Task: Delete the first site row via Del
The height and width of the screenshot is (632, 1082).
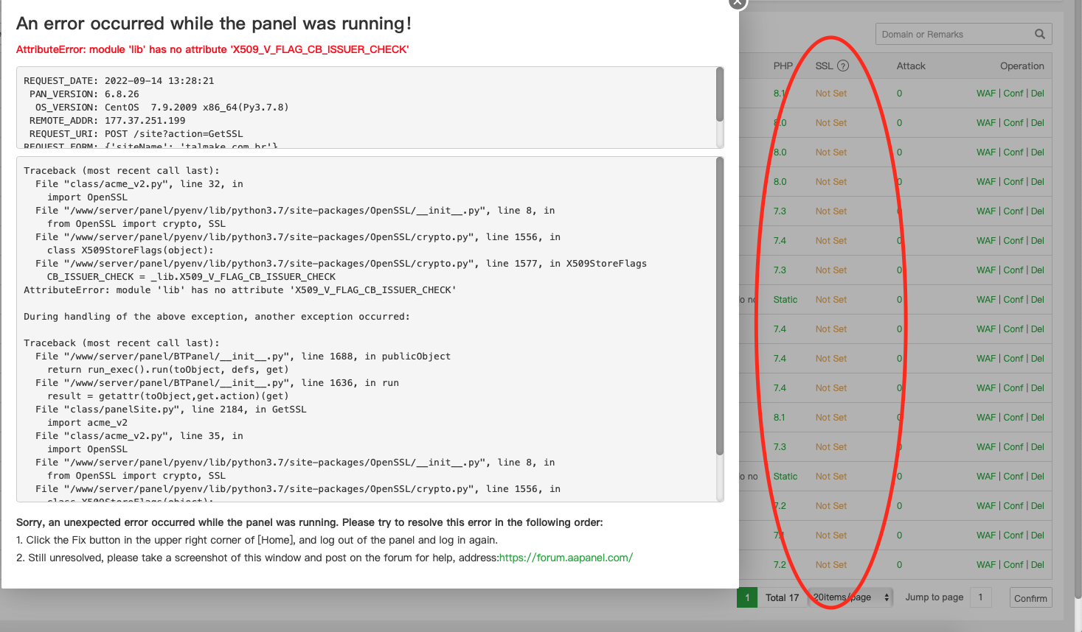Action: [1038, 94]
